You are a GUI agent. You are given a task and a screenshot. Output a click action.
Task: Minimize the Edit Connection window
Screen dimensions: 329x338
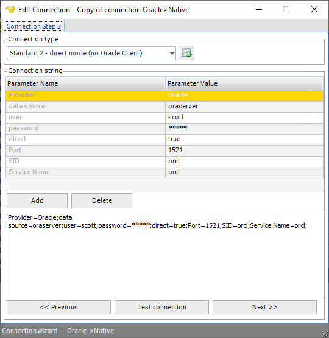[x=259, y=10]
